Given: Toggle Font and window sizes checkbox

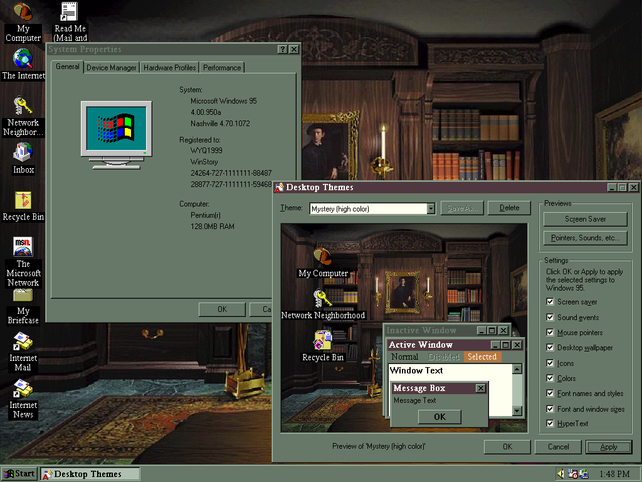Looking at the screenshot, I should point(550,409).
